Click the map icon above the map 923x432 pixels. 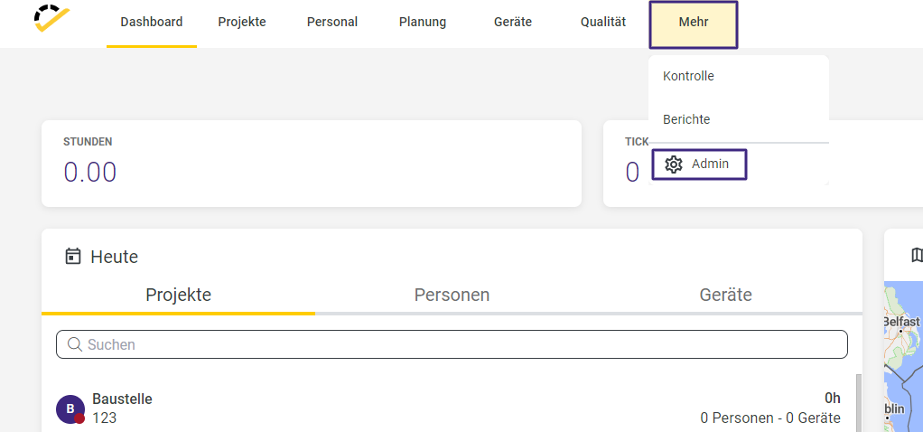click(917, 255)
